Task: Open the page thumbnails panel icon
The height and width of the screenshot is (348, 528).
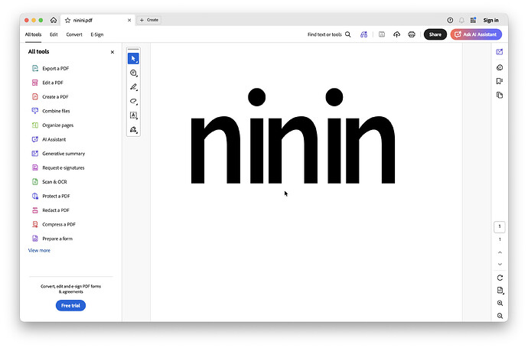Action: pos(500,96)
